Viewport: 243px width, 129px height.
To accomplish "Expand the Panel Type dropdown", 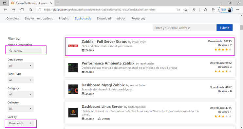I will (20, 80).
